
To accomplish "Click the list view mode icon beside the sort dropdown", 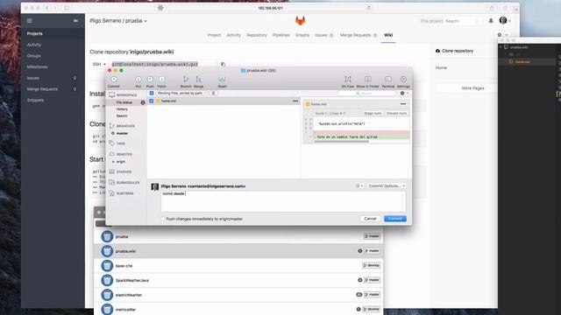I will (x=213, y=94).
